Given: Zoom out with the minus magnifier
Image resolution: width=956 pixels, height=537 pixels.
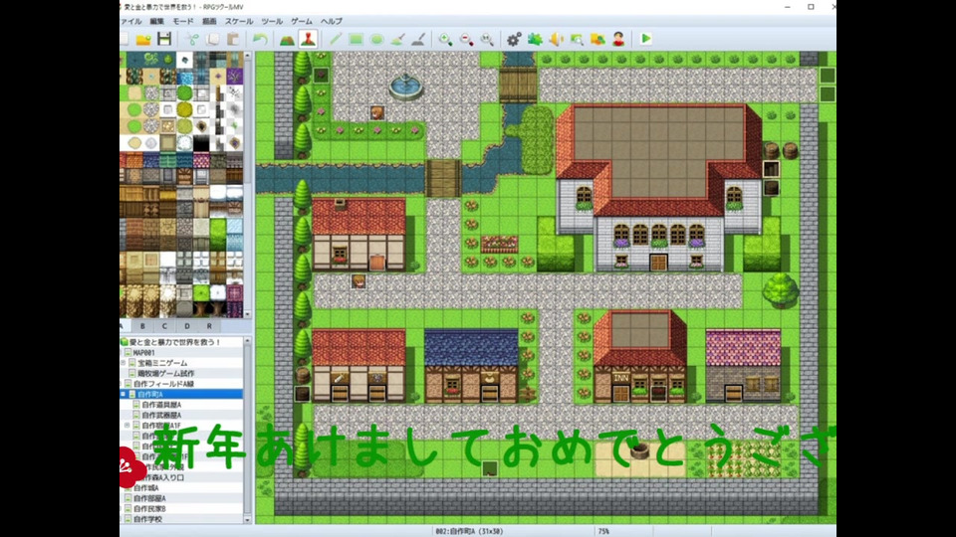Looking at the screenshot, I should [466, 39].
